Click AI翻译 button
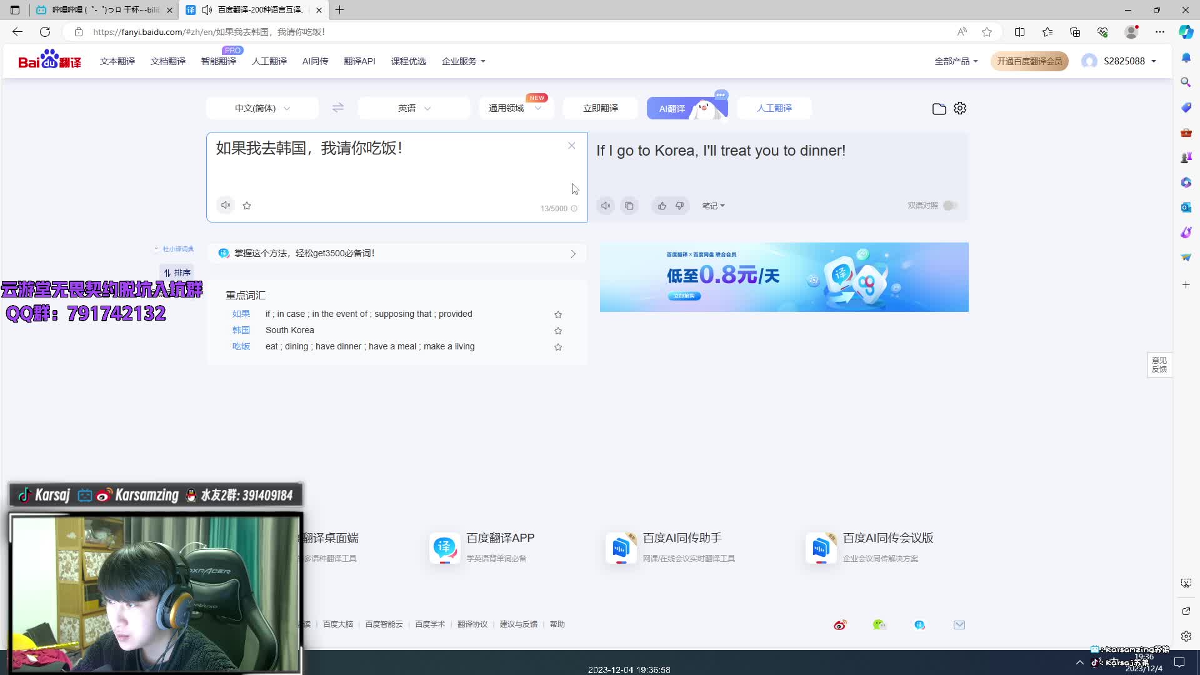 tap(687, 108)
